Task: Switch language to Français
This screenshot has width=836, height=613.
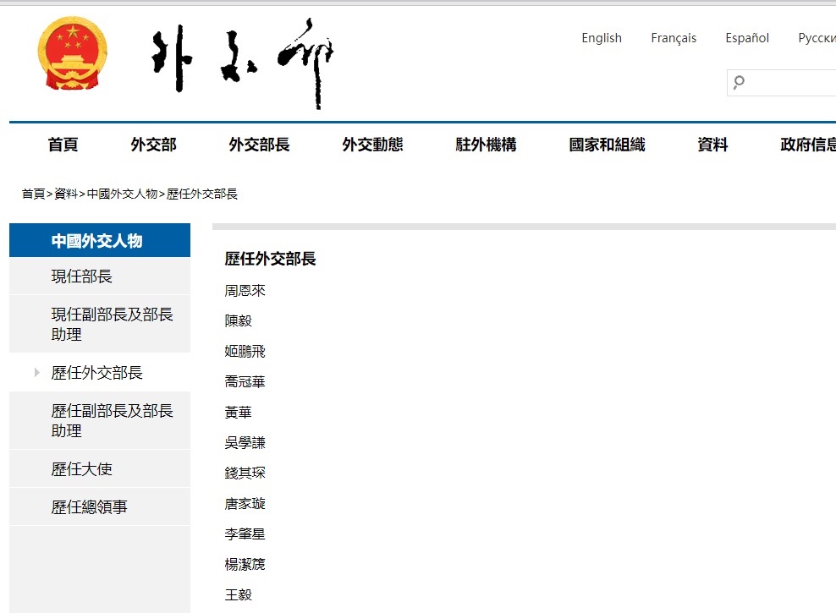Action: coord(674,38)
